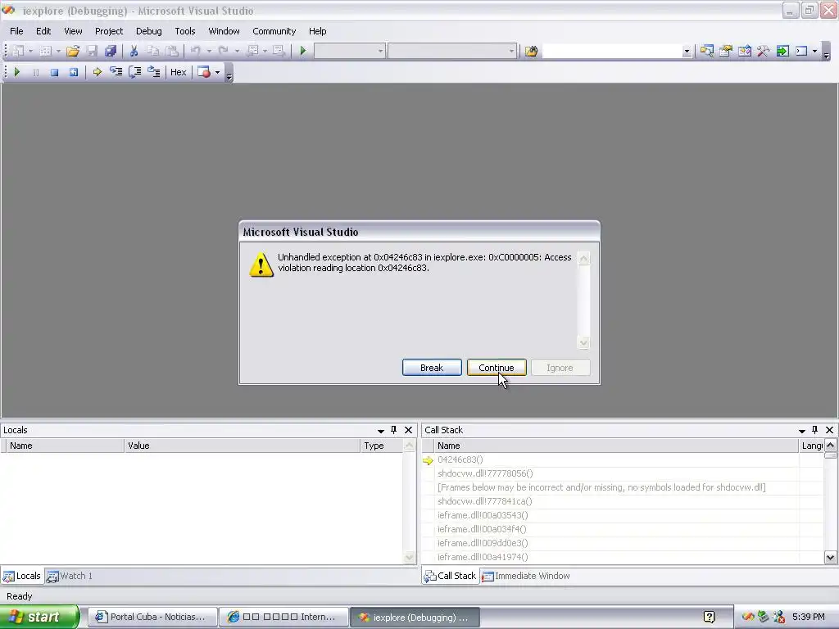Click the Breakpoints window icon
Screen dimensions: 839x629
(204, 72)
